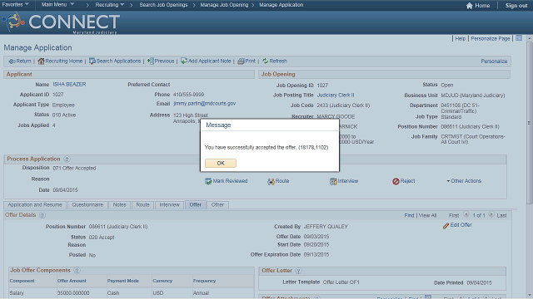Image resolution: width=533 pixels, height=299 pixels.
Task: Click the Offer Amount column header
Action: [x=72, y=281]
